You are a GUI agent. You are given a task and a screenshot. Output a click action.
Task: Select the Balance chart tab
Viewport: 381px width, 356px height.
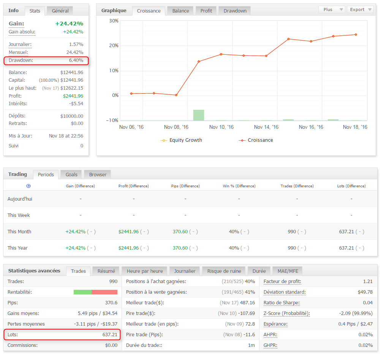[180, 11]
